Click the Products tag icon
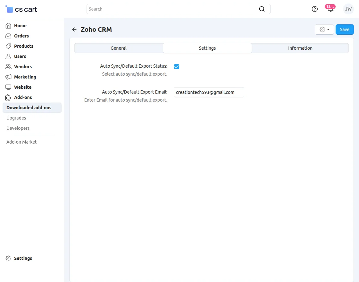359x282 pixels. point(8,46)
